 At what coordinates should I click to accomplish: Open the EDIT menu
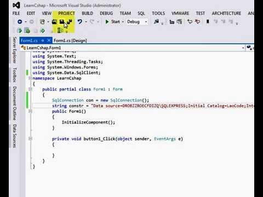tap(31, 13)
